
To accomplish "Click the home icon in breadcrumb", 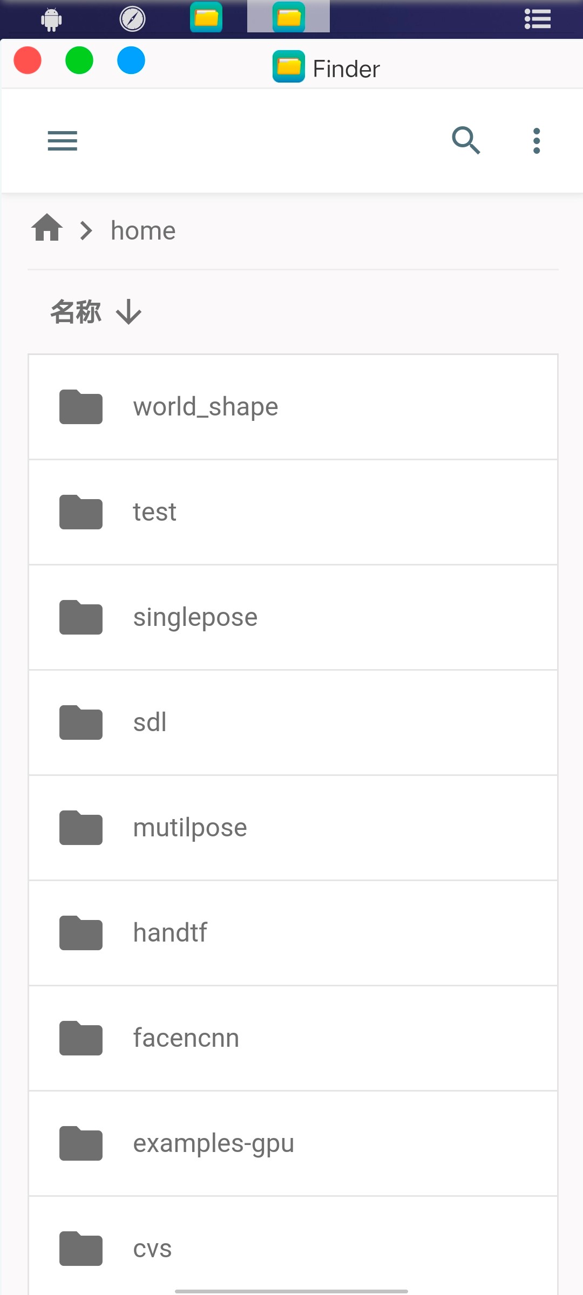I will point(47,228).
